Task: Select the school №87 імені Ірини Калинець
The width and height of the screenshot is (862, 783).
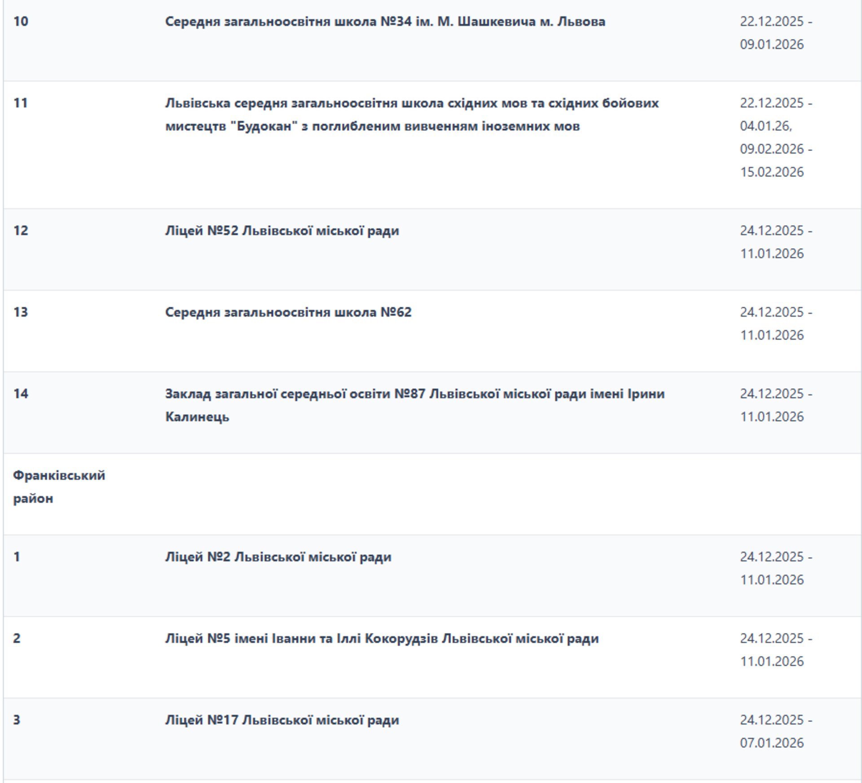Action: (x=414, y=405)
